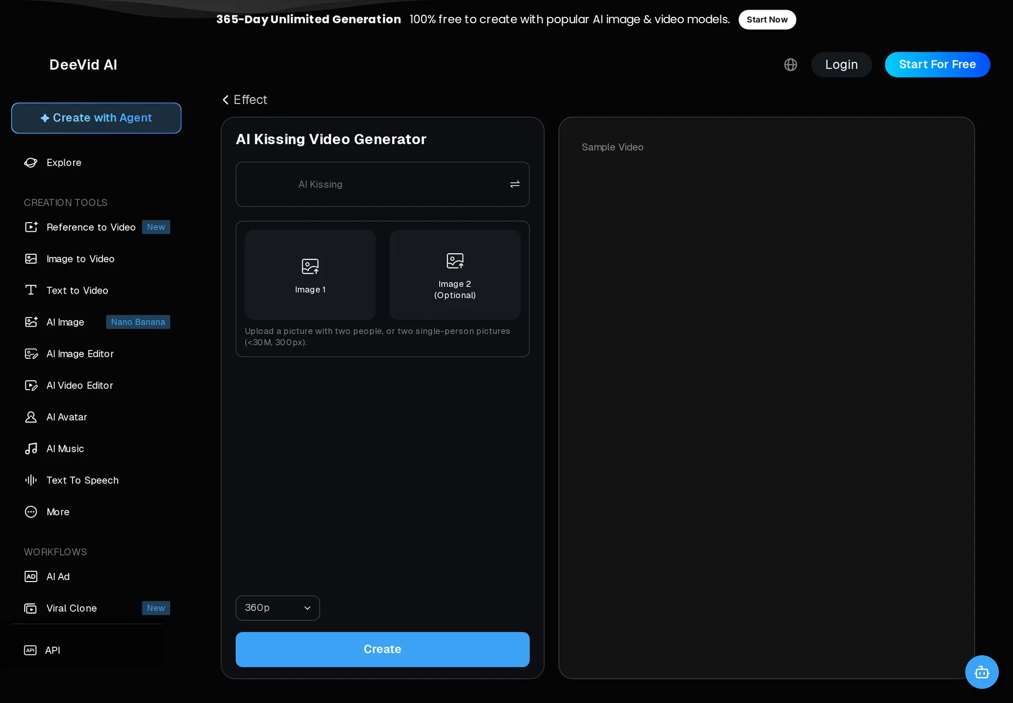The image size is (1013, 703).
Task: Click the Login button
Action: coord(841,65)
